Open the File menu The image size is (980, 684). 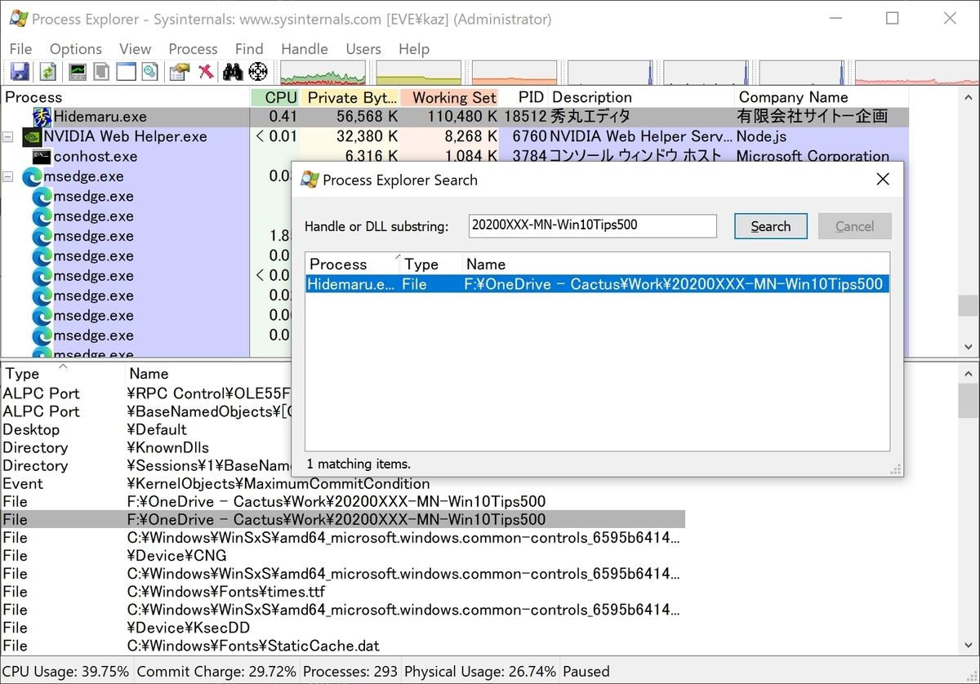click(x=20, y=49)
